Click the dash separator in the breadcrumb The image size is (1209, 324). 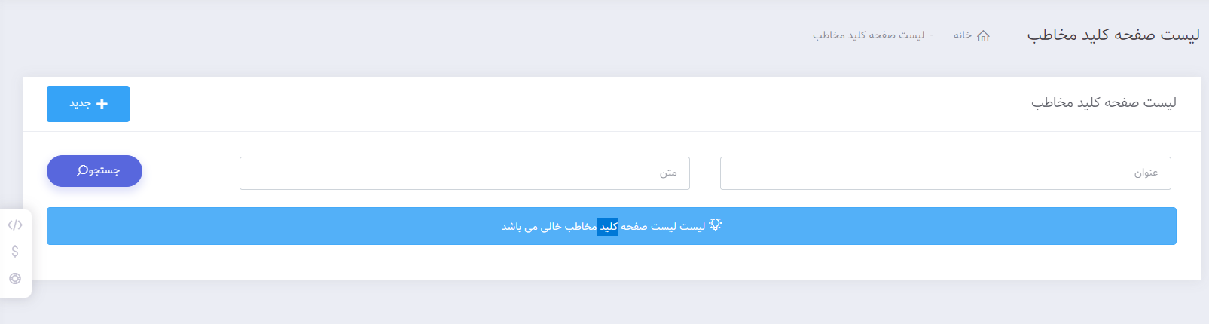[932, 35]
